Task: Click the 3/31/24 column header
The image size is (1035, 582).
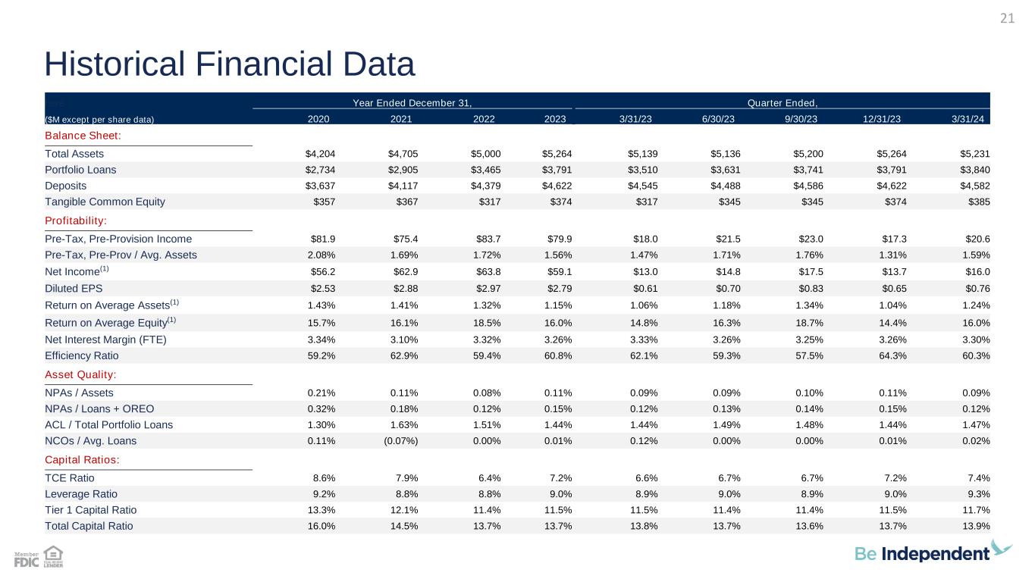Action: [x=973, y=119]
